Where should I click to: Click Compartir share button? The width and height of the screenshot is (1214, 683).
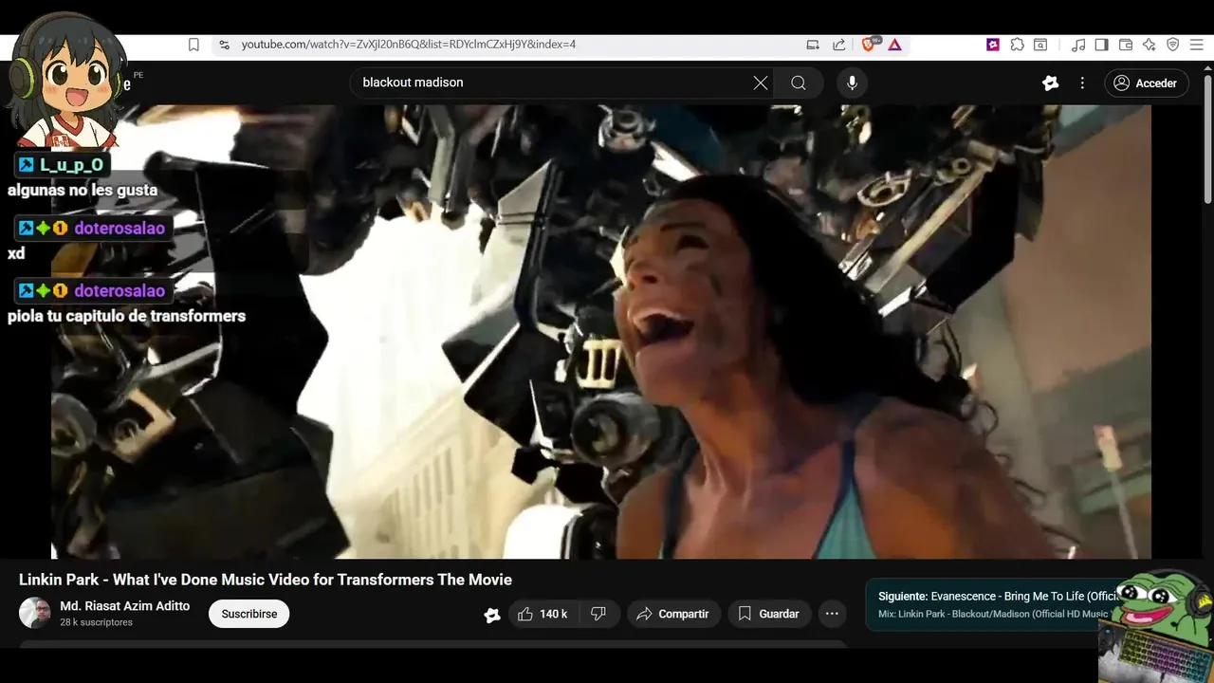(673, 614)
